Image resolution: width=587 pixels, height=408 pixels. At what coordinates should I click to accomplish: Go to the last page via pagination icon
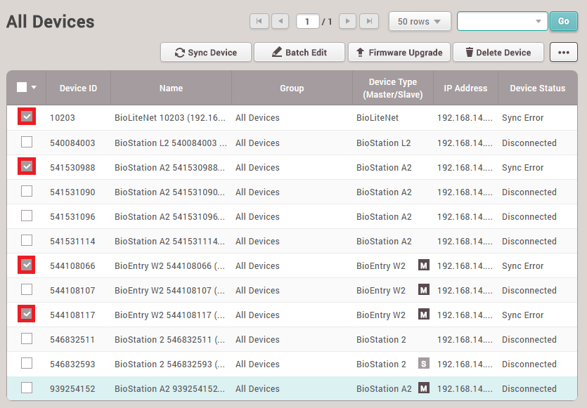coord(369,21)
